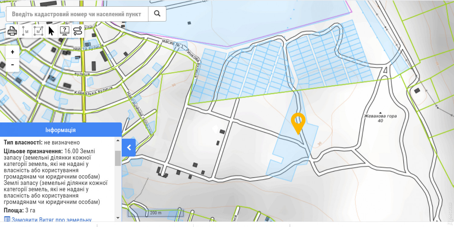Click the Інформація panel header

pyautogui.click(x=61, y=130)
